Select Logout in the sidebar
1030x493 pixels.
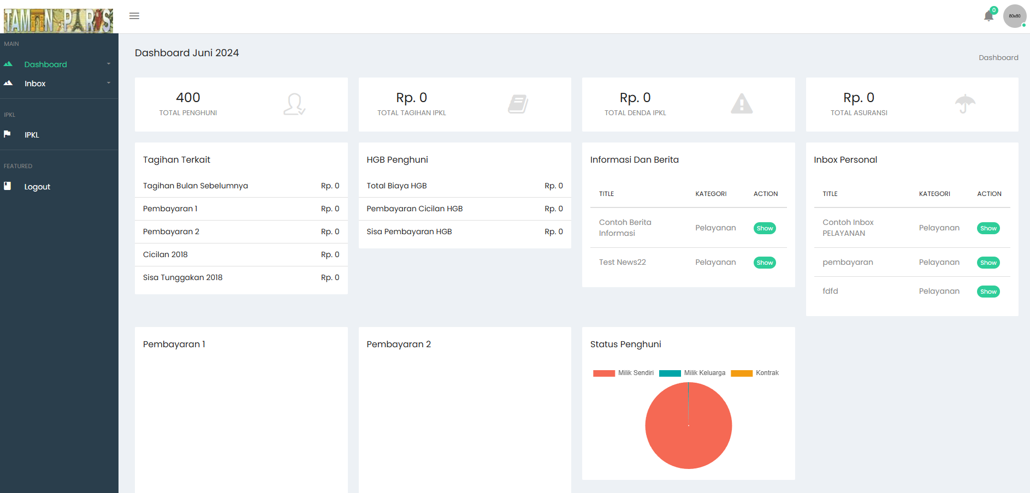tap(37, 187)
